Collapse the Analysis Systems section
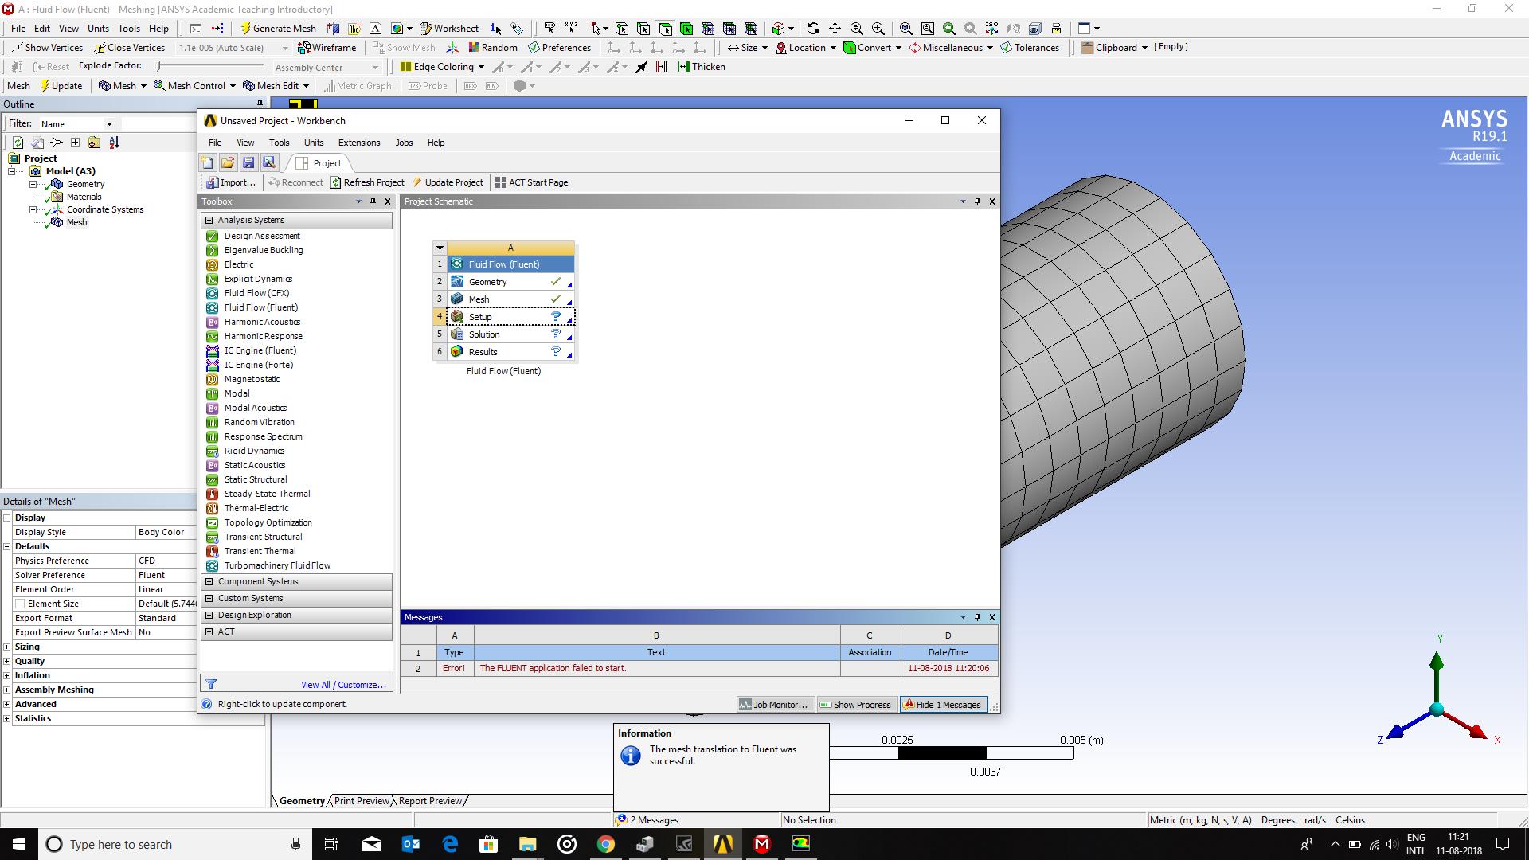The height and width of the screenshot is (860, 1529). [209, 220]
